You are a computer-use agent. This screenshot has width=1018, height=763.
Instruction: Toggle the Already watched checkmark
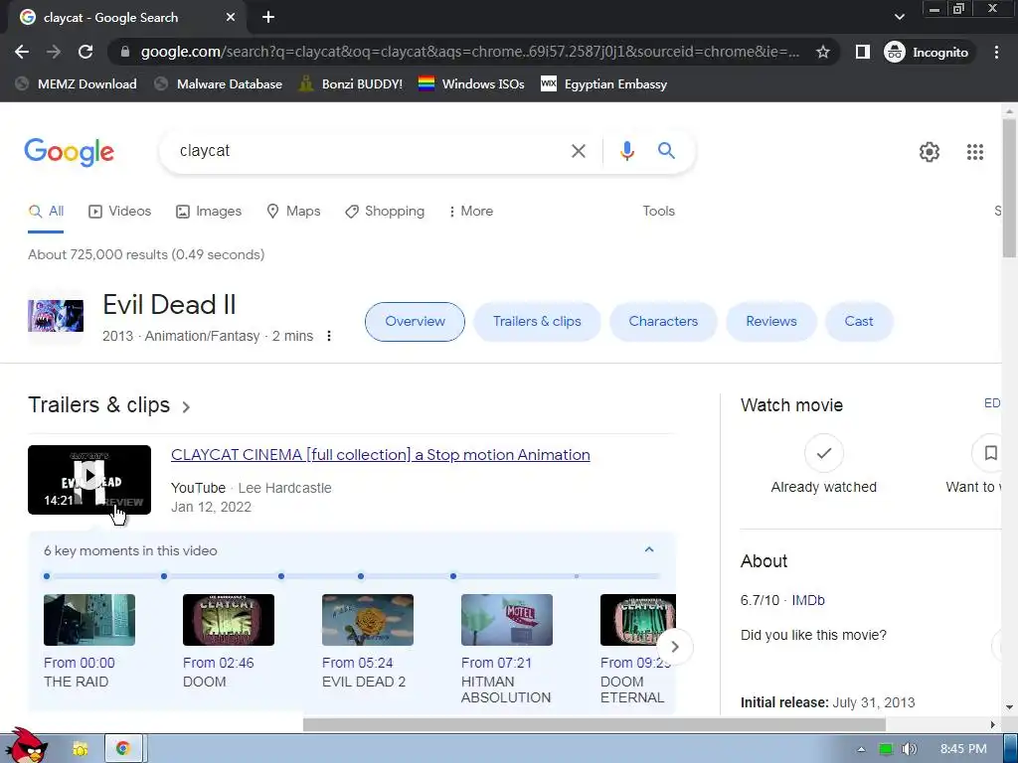point(824,453)
